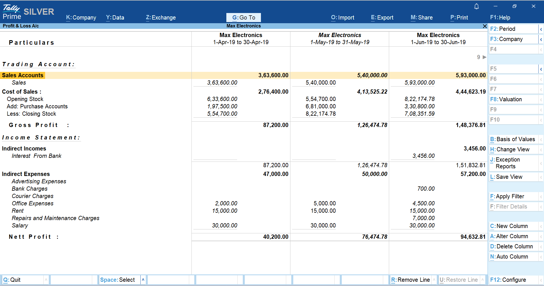Add a column with C: New Column
The height and width of the screenshot is (286, 544).
(x=514, y=226)
